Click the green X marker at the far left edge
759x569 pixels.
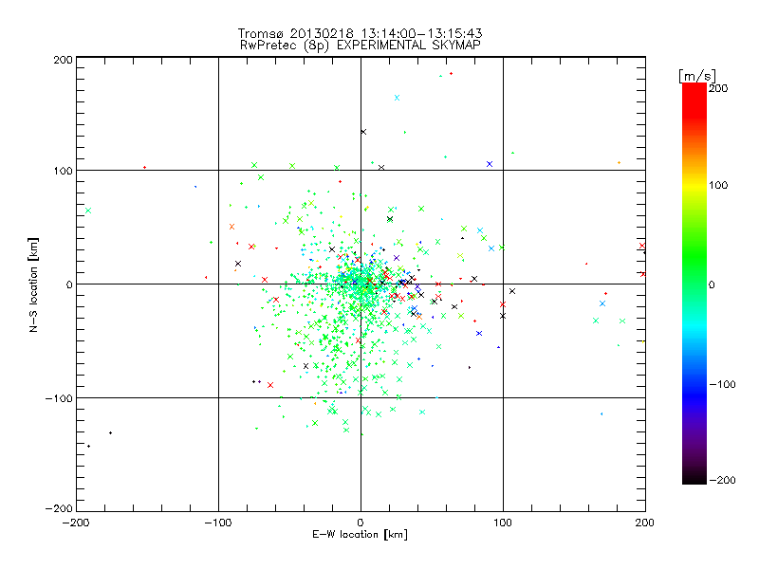pyautogui.click(x=88, y=211)
